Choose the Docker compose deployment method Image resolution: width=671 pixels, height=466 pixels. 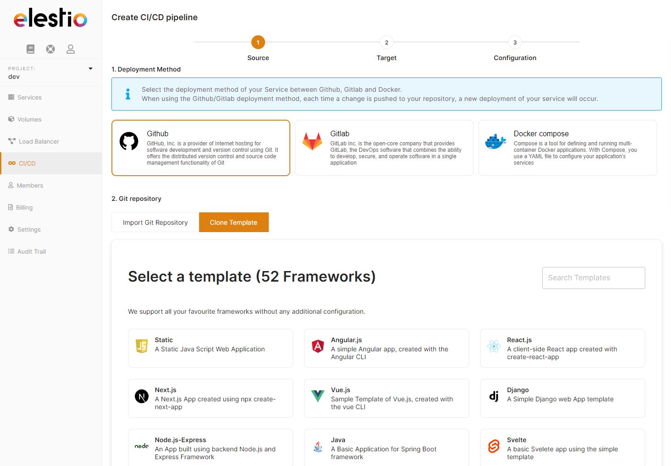(567, 148)
